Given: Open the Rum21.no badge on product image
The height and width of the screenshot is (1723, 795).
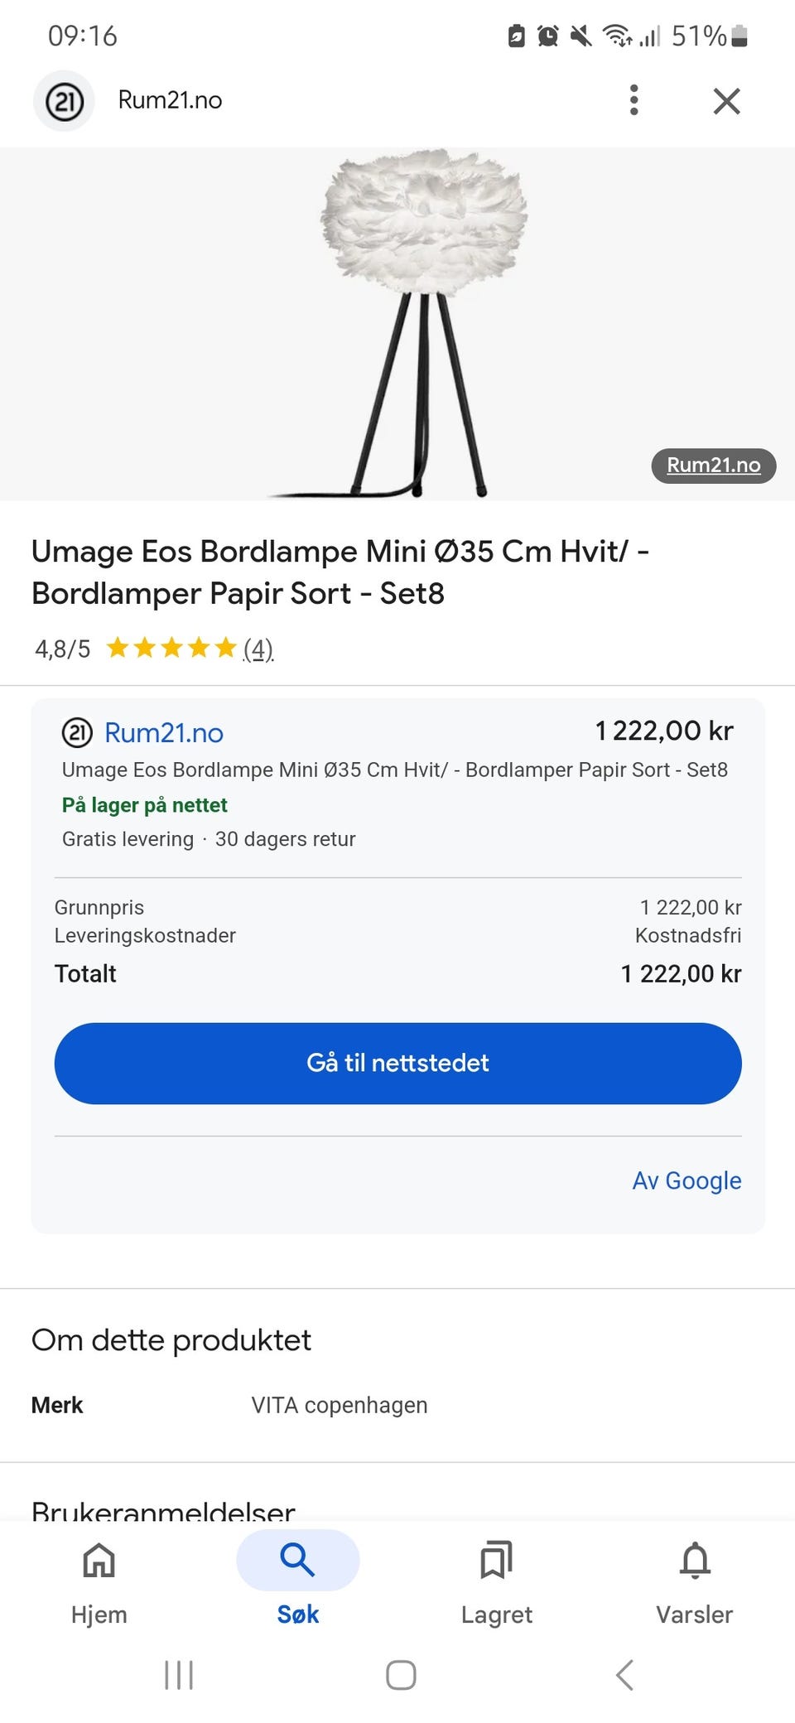Looking at the screenshot, I should [713, 466].
